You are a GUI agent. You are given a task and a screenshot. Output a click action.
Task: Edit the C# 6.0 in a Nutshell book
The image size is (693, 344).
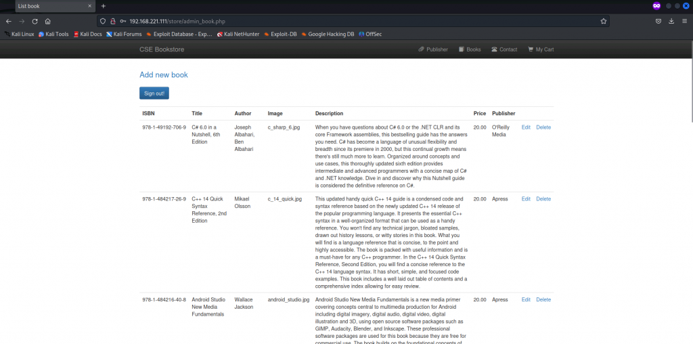526,127
